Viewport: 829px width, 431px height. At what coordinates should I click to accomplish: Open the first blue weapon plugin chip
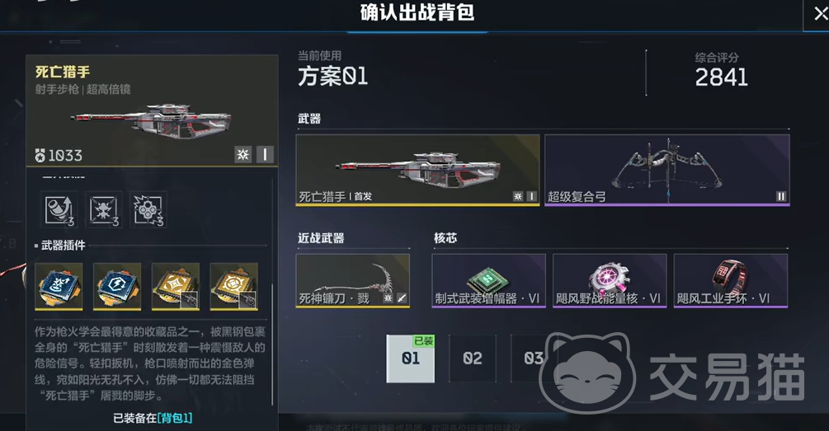click(59, 286)
